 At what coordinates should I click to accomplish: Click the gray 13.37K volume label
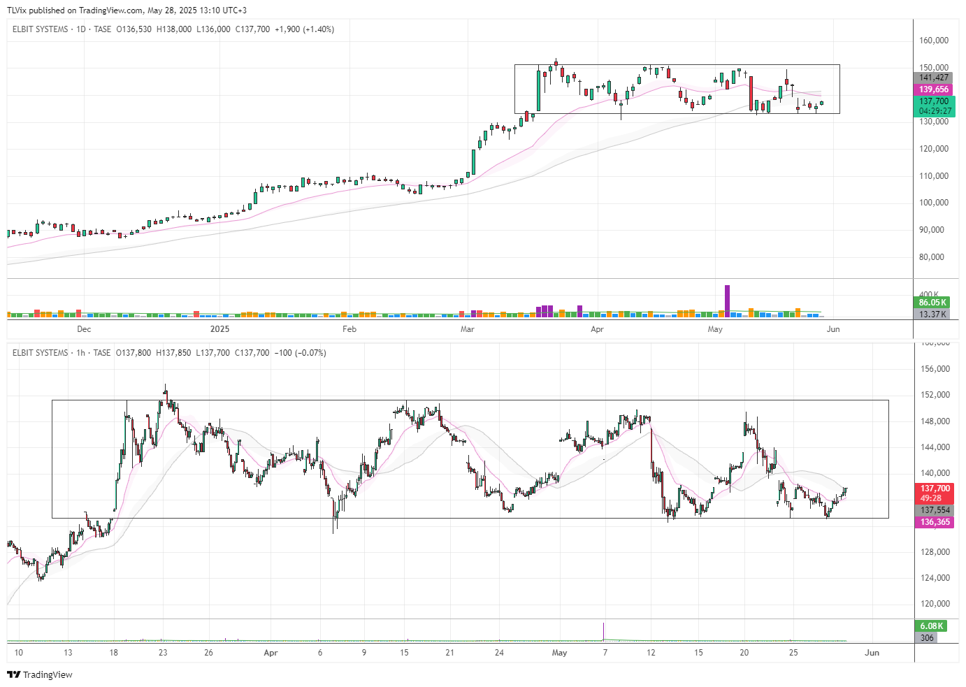[932, 314]
